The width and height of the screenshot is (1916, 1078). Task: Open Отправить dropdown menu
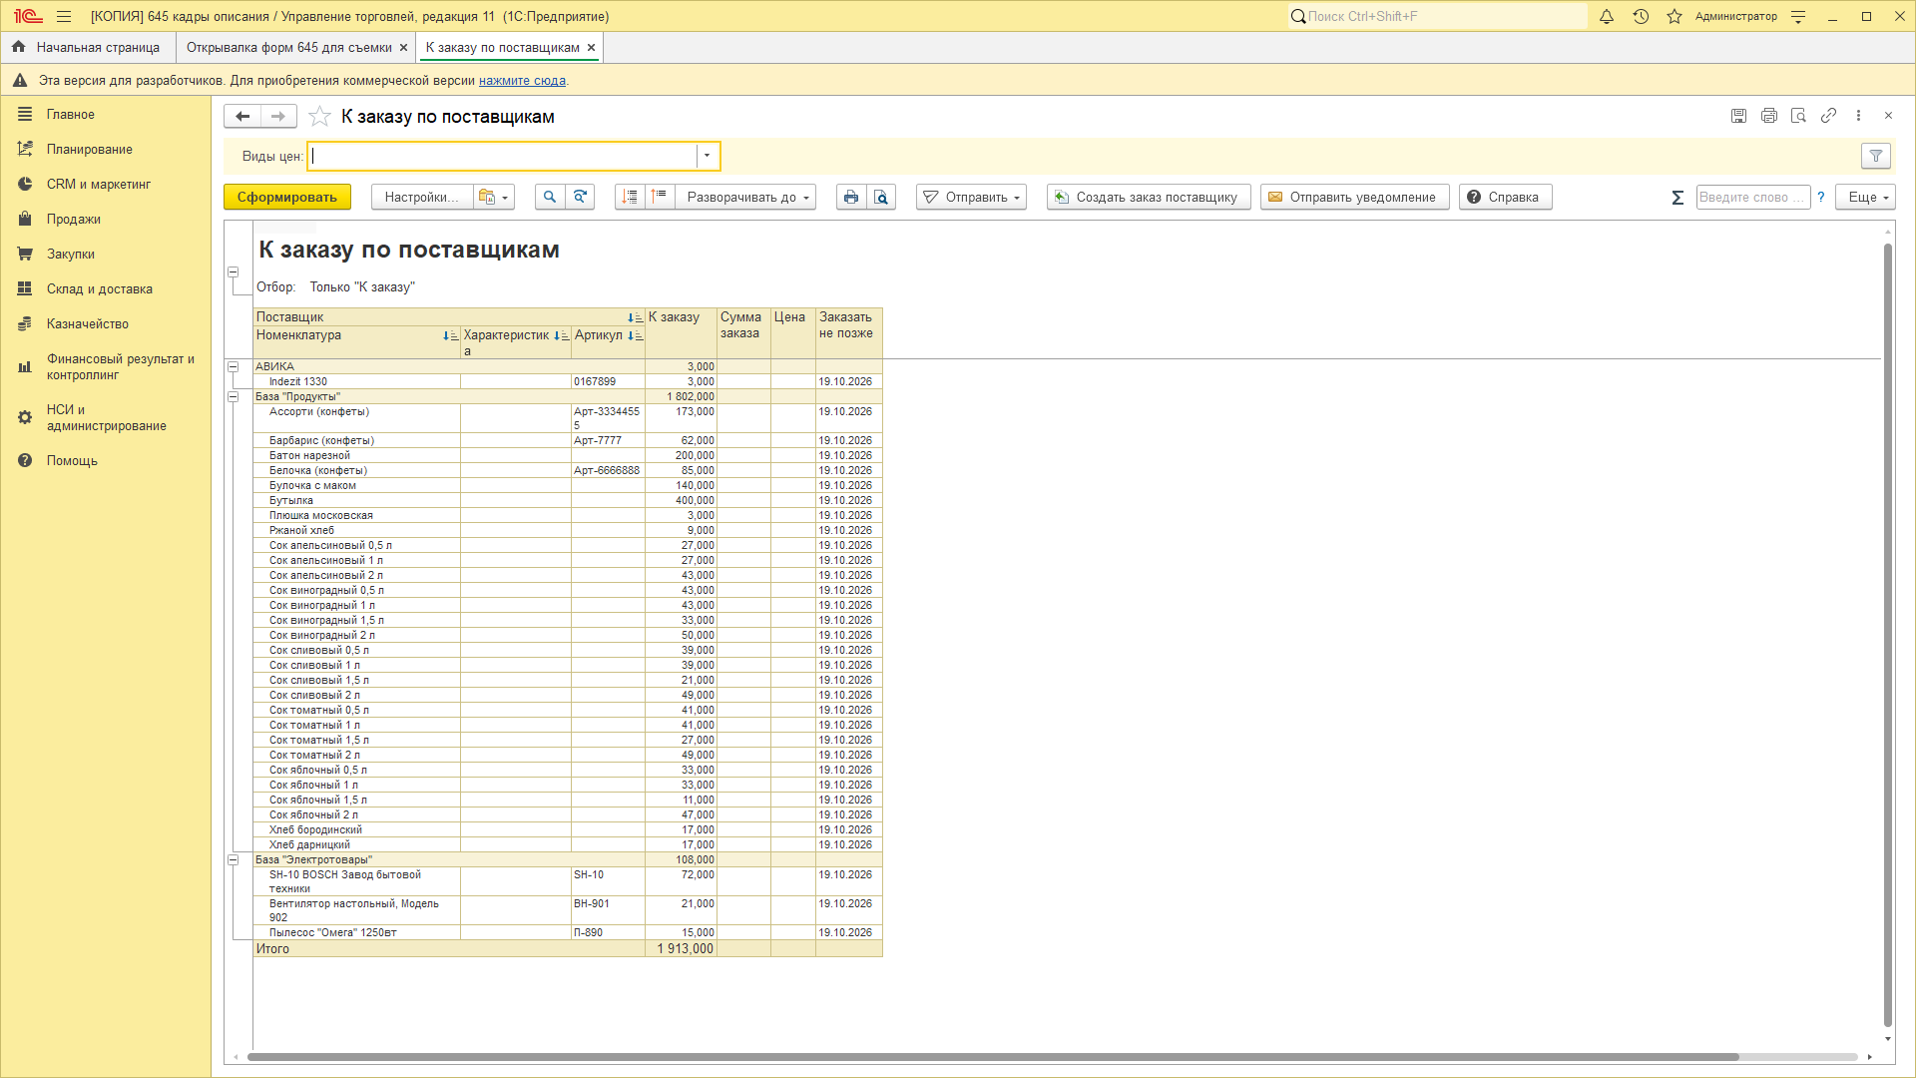971,198
